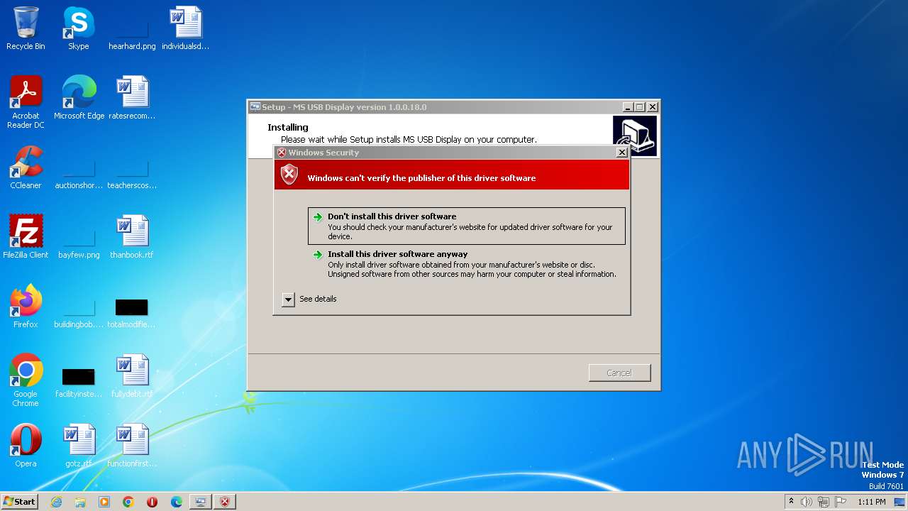Image resolution: width=908 pixels, height=511 pixels.
Task: Open Edge from the taskbar
Action: coord(177,502)
